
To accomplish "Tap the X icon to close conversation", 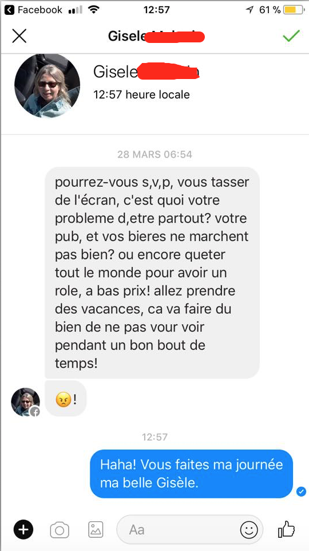I will (19, 36).
